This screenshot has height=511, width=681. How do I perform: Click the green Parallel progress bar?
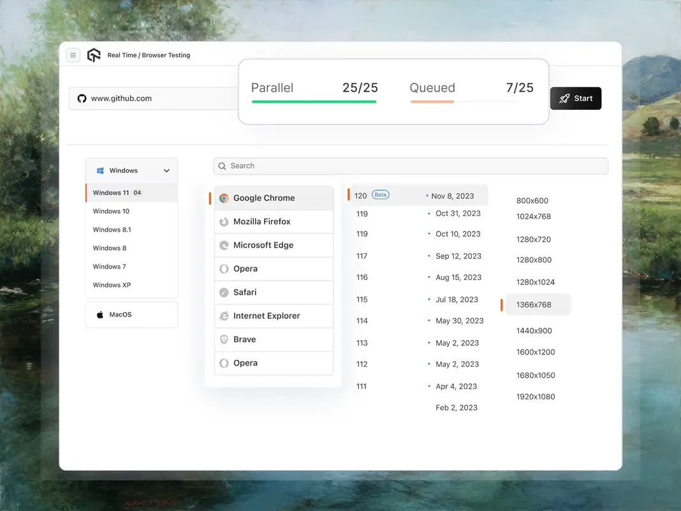pos(314,101)
